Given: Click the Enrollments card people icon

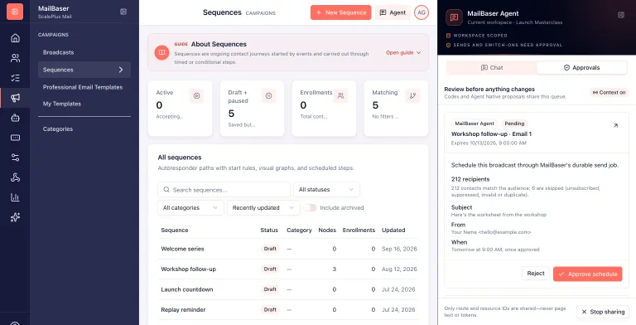Looking at the screenshot, I should (340, 96).
